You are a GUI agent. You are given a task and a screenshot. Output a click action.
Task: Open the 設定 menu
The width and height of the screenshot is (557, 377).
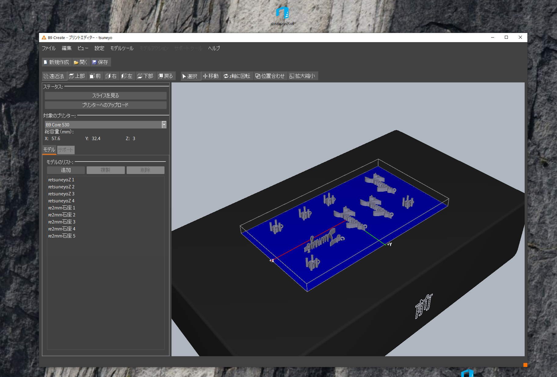[99, 48]
